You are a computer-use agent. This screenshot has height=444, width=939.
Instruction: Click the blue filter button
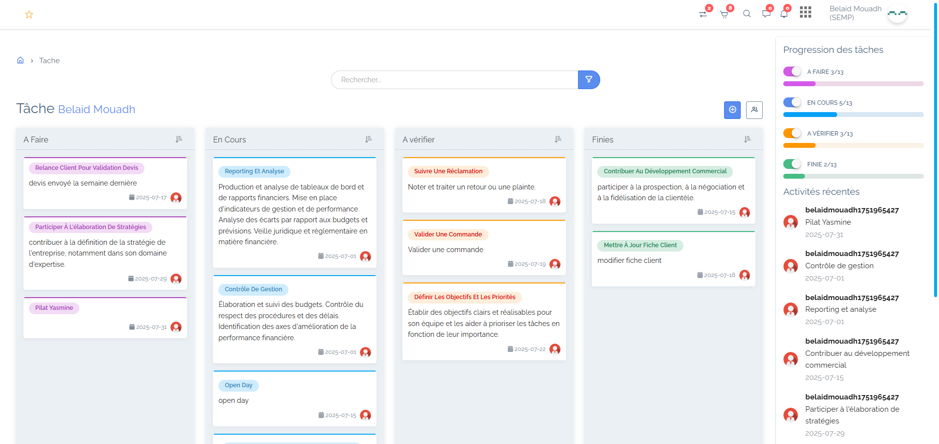click(588, 80)
